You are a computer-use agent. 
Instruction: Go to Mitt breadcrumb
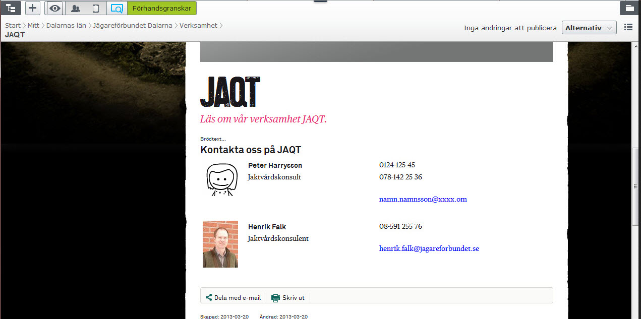(33, 25)
